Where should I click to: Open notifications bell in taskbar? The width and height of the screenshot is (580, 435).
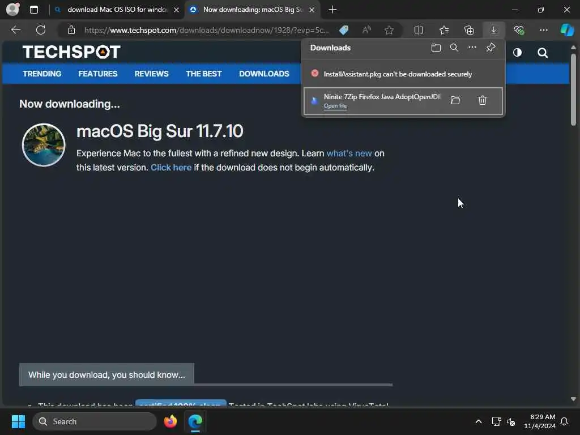click(x=565, y=421)
